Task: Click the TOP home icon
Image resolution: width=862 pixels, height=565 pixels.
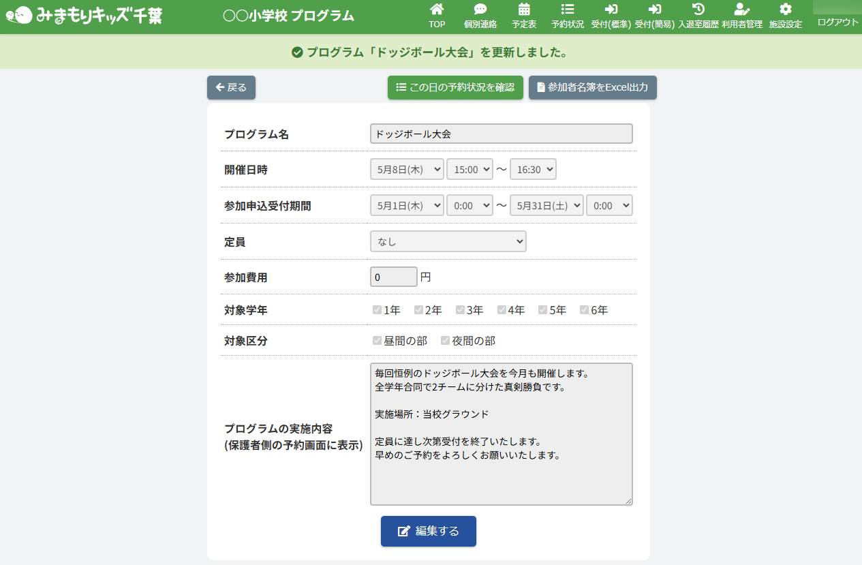Action: tap(437, 10)
